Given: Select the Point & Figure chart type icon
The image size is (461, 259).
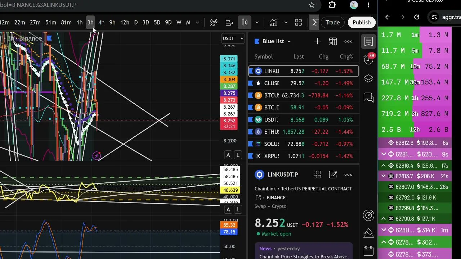Looking at the screenshot, I should (x=214, y=23).
